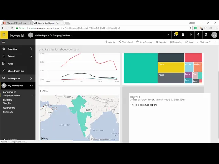Viewport: 219px width, 164px height.
Task: Toggle the hamburger navigation pane icon
Action: [4, 42]
